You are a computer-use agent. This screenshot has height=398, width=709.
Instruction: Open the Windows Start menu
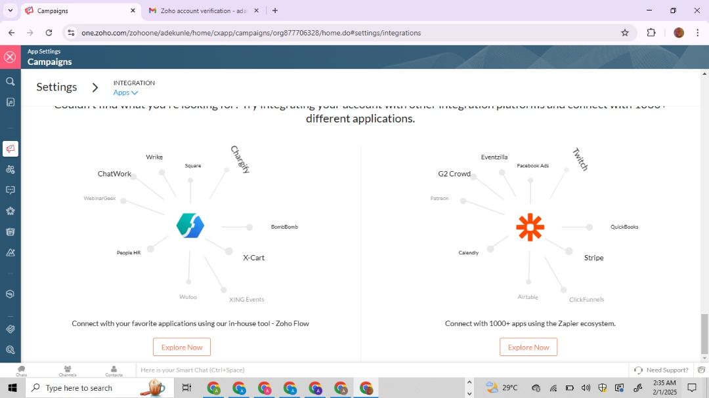click(12, 388)
